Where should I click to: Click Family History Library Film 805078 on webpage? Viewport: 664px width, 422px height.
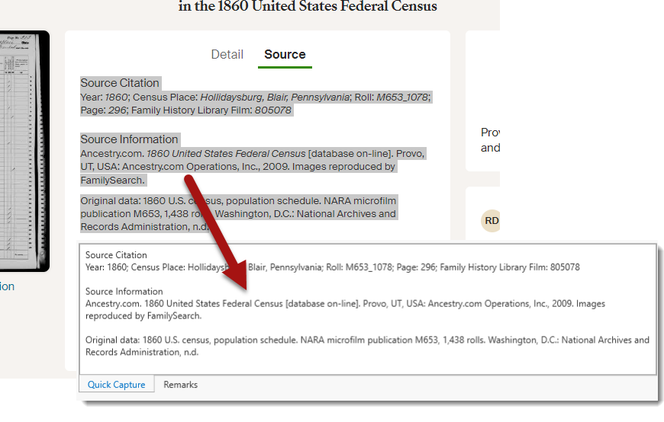pyautogui.click(x=211, y=110)
